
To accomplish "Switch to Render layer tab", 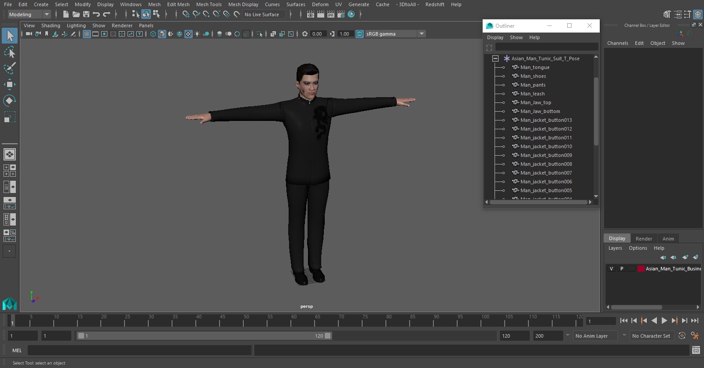I will click(x=644, y=239).
